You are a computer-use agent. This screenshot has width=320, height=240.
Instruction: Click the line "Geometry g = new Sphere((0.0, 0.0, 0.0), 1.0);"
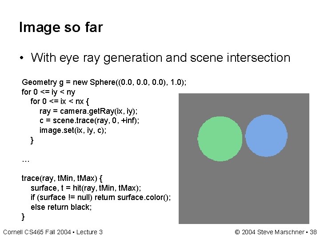104,83
